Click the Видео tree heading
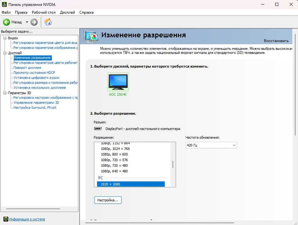 (x=13, y=38)
